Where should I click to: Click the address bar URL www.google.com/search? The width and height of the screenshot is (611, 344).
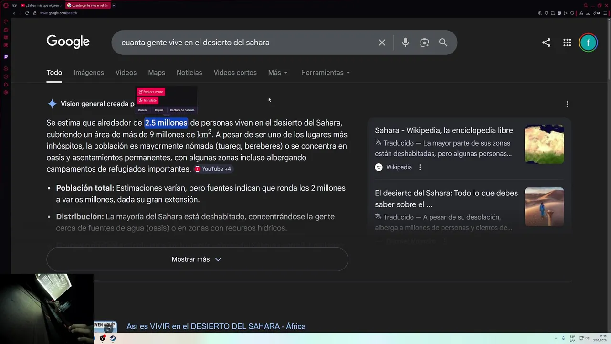click(x=58, y=13)
